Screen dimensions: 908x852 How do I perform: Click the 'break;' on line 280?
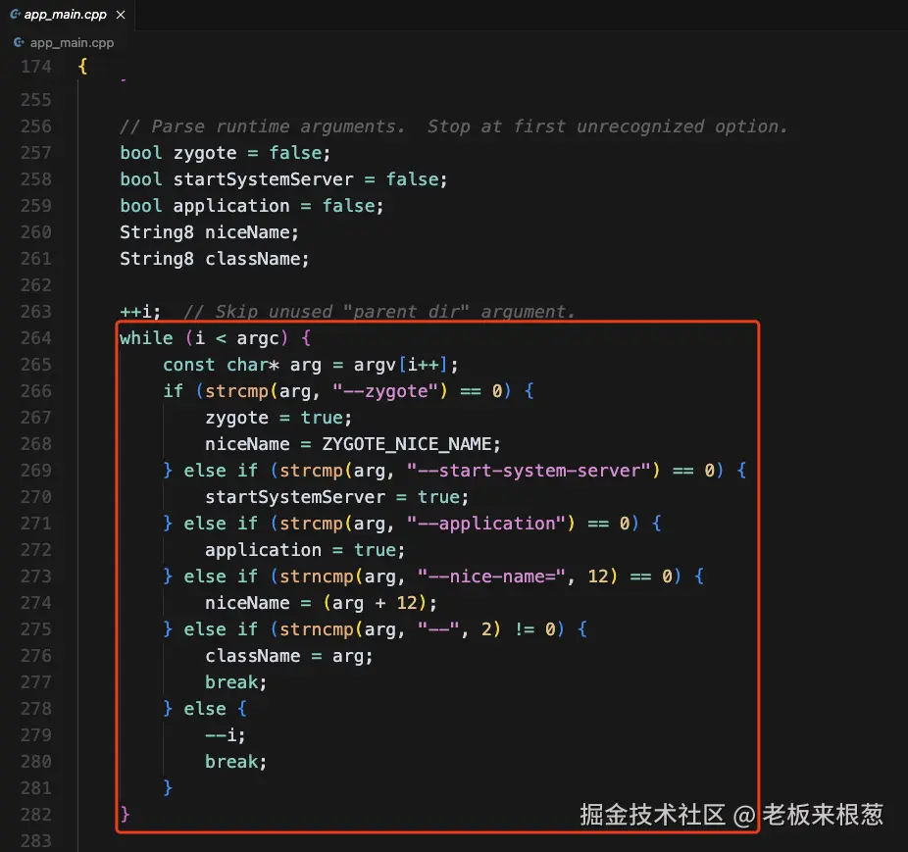(x=235, y=762)
